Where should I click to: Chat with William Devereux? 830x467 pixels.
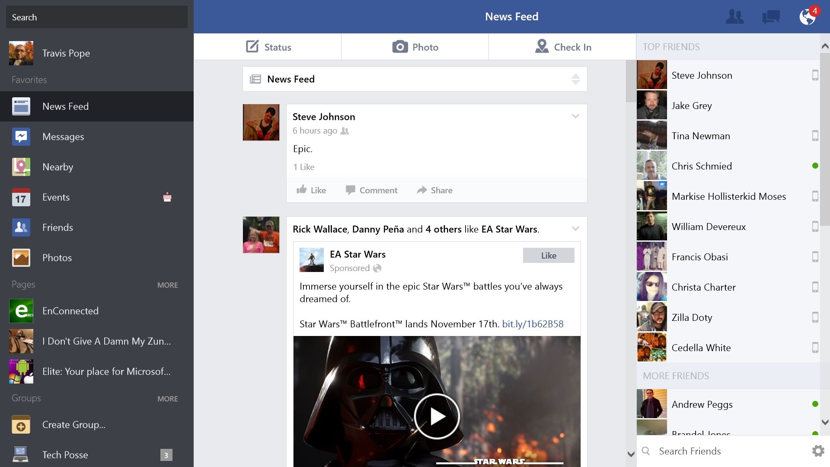(728, 227)
